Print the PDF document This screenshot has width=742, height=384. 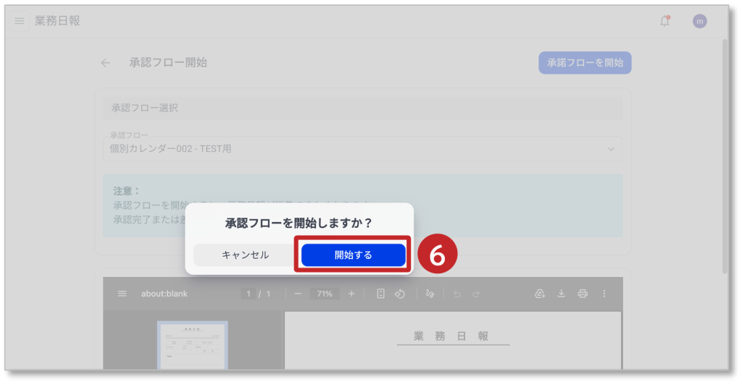click(583, 294)
